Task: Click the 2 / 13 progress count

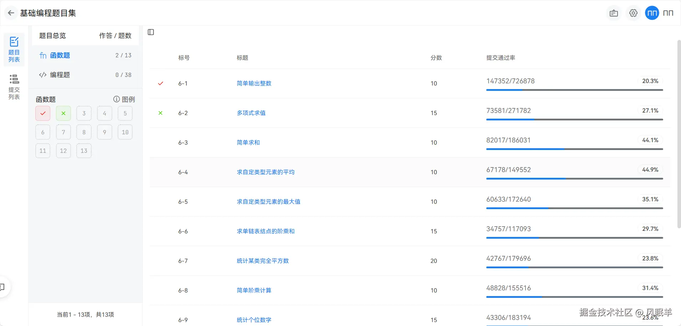Action: click(x=123, y=55)
